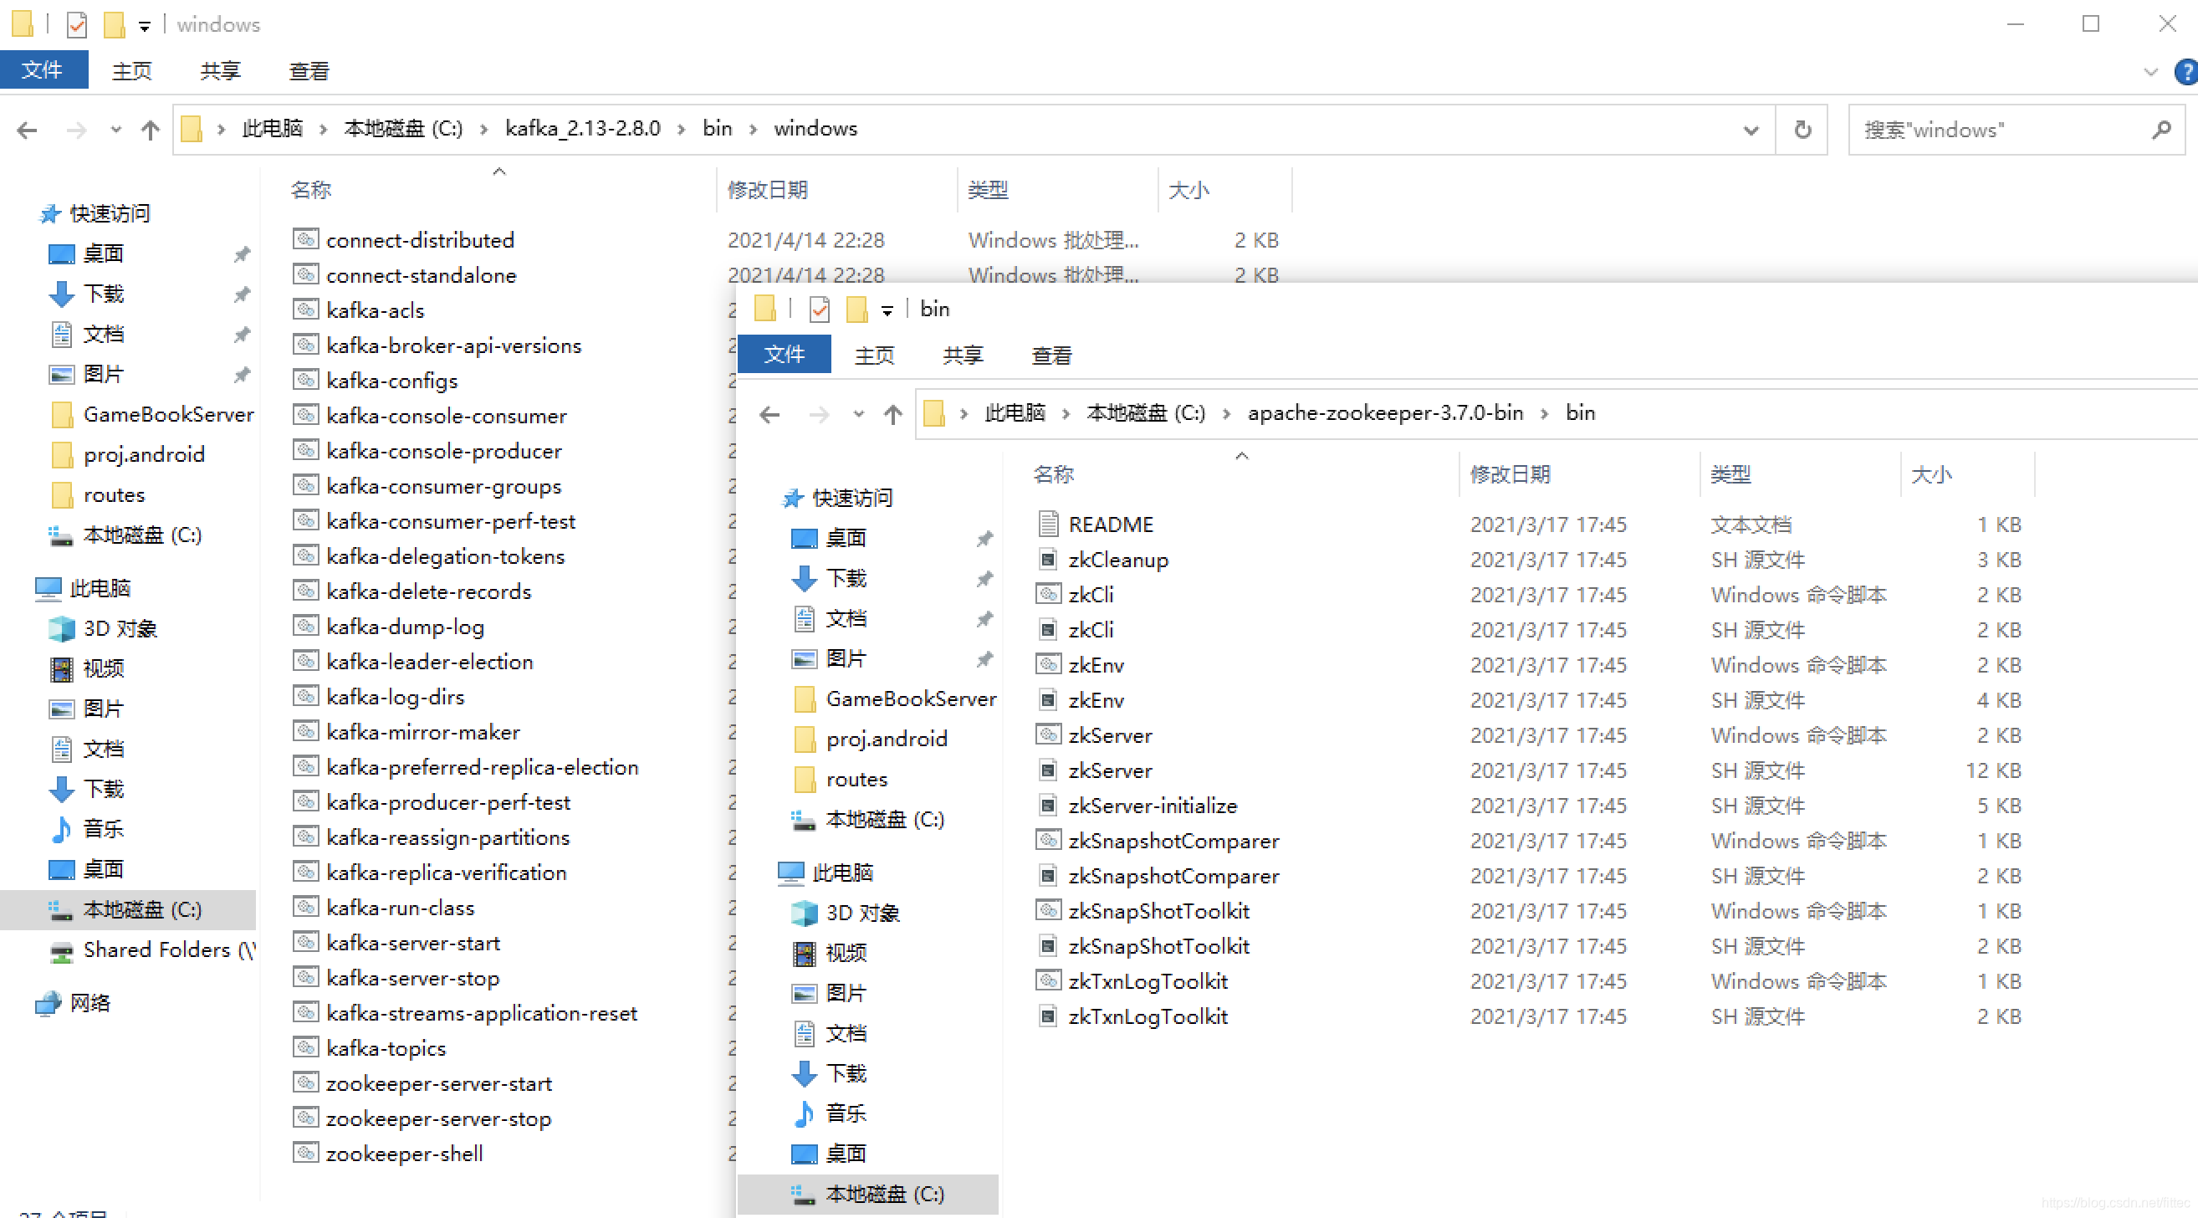Viewport: 2198px width, 1218px height.
Task: Select 本地磁盘 (C:) under 此电脑 in windows sidebar
Action: tap(128, 910)
